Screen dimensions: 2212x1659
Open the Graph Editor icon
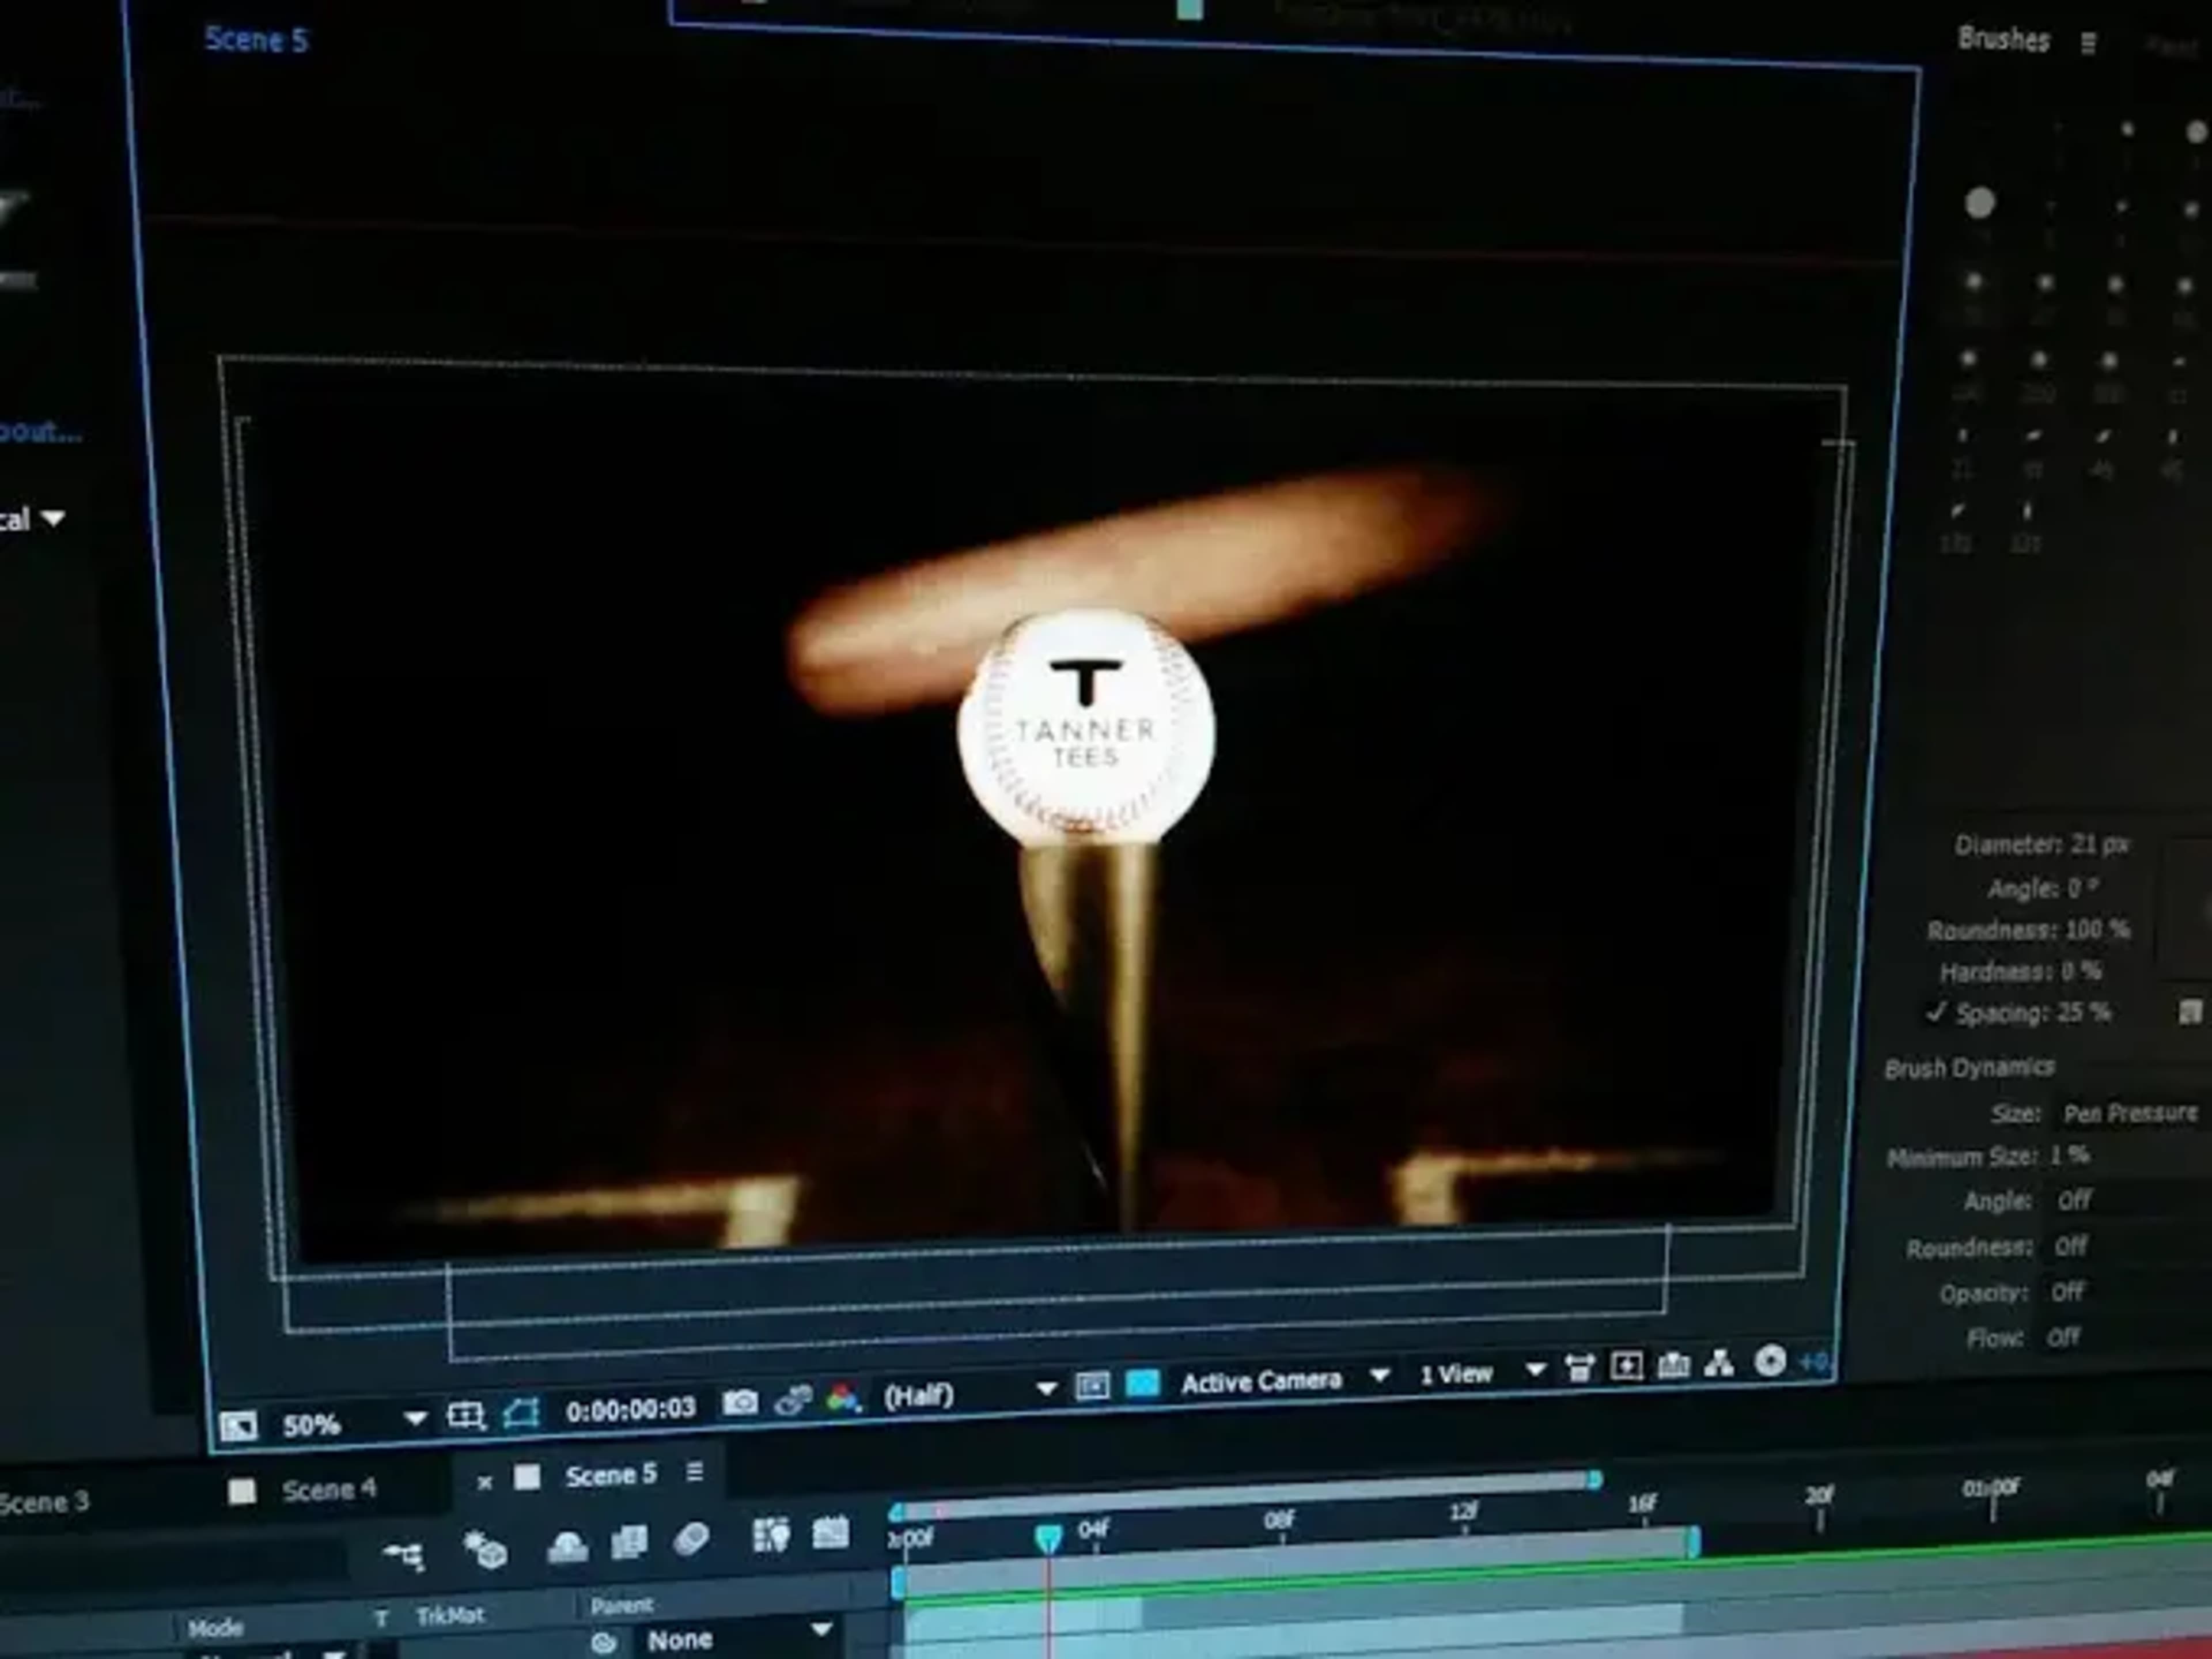(x=831, y=1532)
